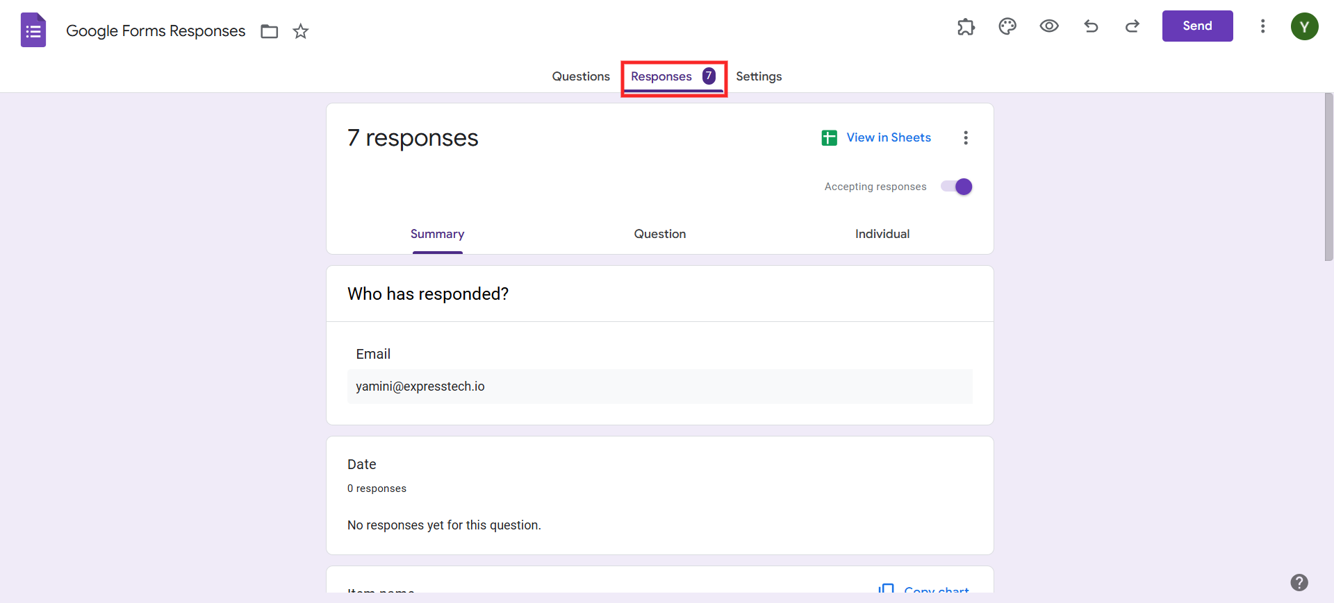
Task: Open the add-ons puzzle icon
Action: (x=966, y=26)
